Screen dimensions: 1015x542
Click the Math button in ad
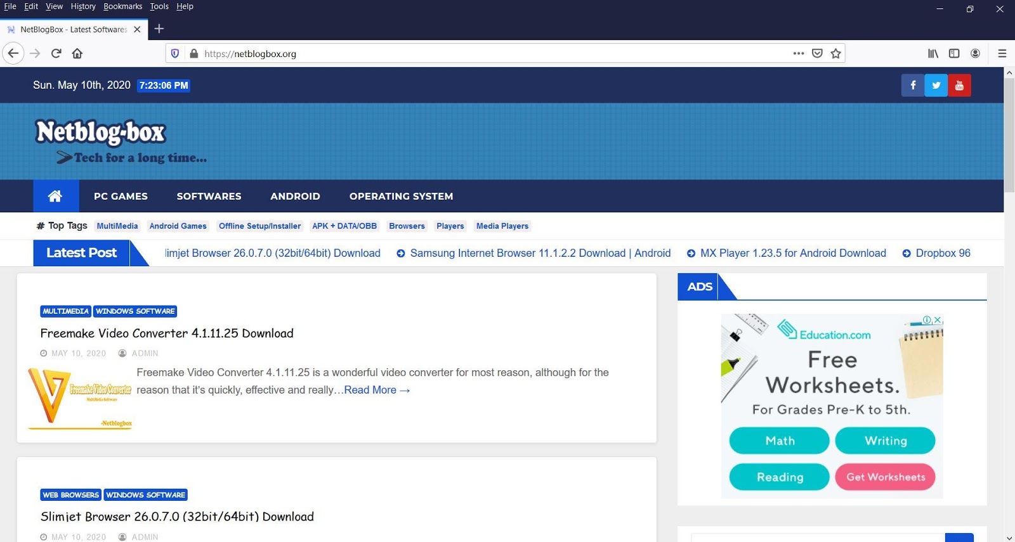(x=780, y=441)
